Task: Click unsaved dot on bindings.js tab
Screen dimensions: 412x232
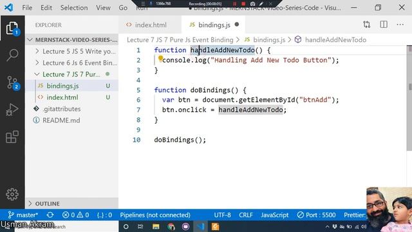Action: tap(237, 24)
